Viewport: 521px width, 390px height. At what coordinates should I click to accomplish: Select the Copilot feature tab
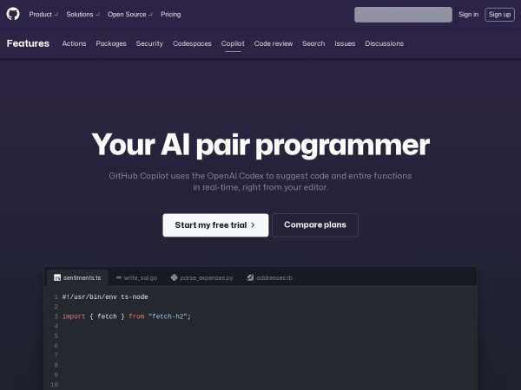click(x=233, y=43)
